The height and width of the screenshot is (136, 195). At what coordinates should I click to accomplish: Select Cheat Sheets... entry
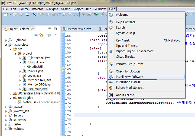[147, 56]
